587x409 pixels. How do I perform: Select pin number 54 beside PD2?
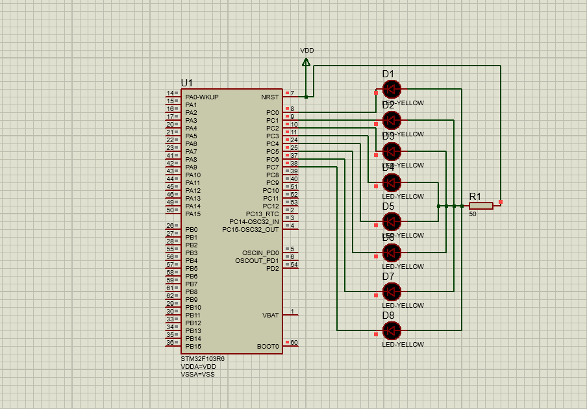click(294, 265)
